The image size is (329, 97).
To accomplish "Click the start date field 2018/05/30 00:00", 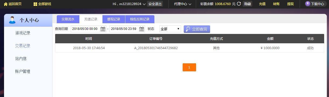I will [88, 29].
